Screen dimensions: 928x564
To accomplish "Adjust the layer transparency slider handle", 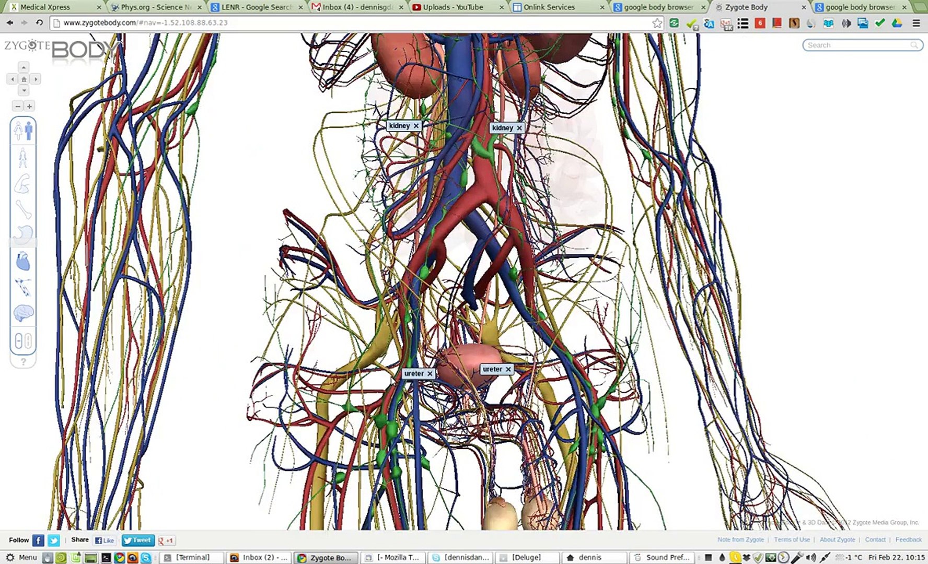I will tap(23, 243).
